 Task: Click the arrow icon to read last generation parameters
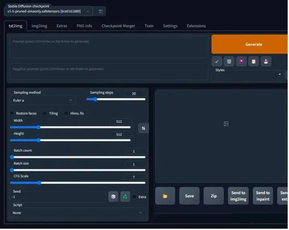[x=217, y=61]
